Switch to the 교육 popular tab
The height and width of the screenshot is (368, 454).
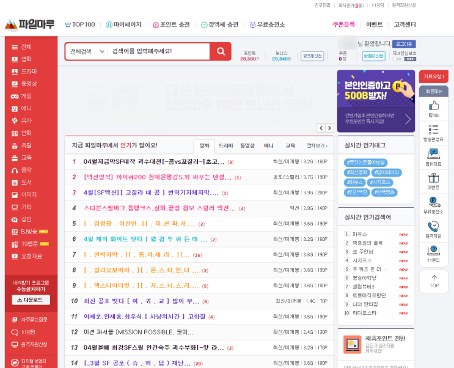(290, 145)
